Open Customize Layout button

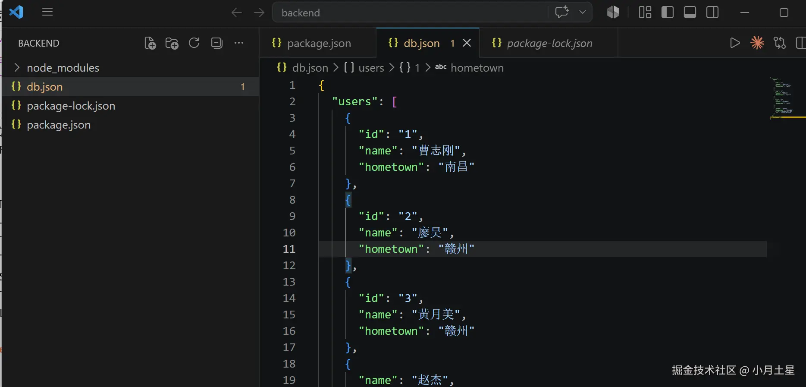[x=645, y=12]
